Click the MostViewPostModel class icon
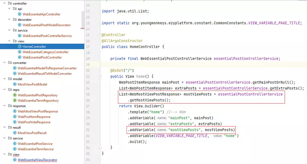The image size is (307, 164). 15,84
